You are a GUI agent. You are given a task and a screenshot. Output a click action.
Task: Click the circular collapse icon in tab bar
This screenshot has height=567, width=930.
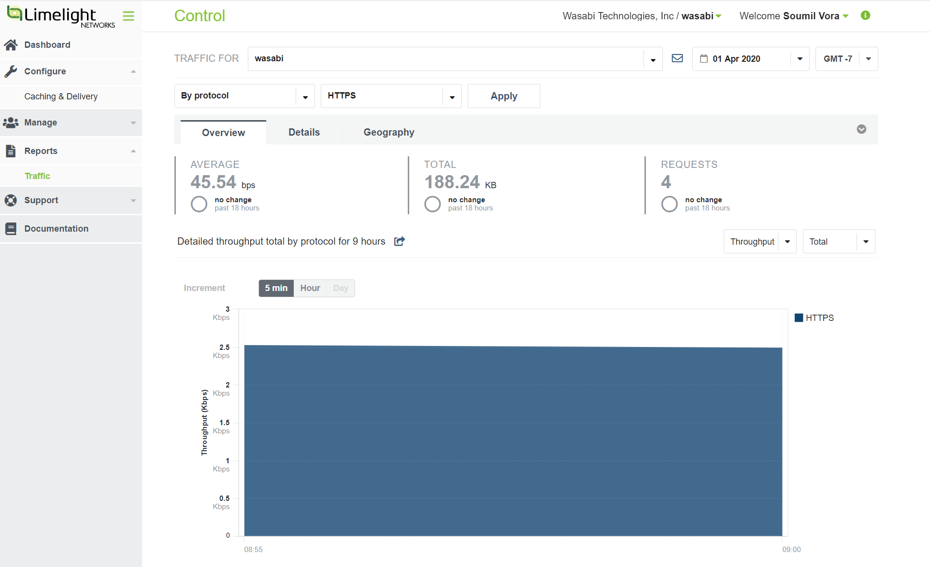861,129
